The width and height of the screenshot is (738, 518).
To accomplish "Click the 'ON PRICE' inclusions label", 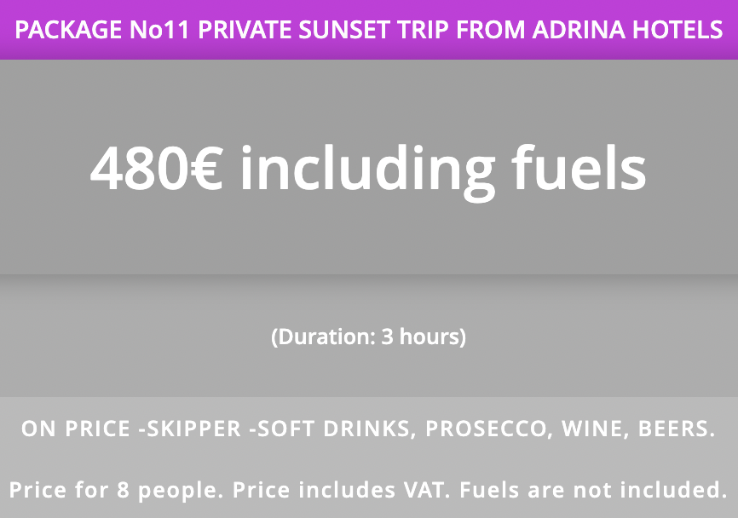I will click(x=76, y=429).
